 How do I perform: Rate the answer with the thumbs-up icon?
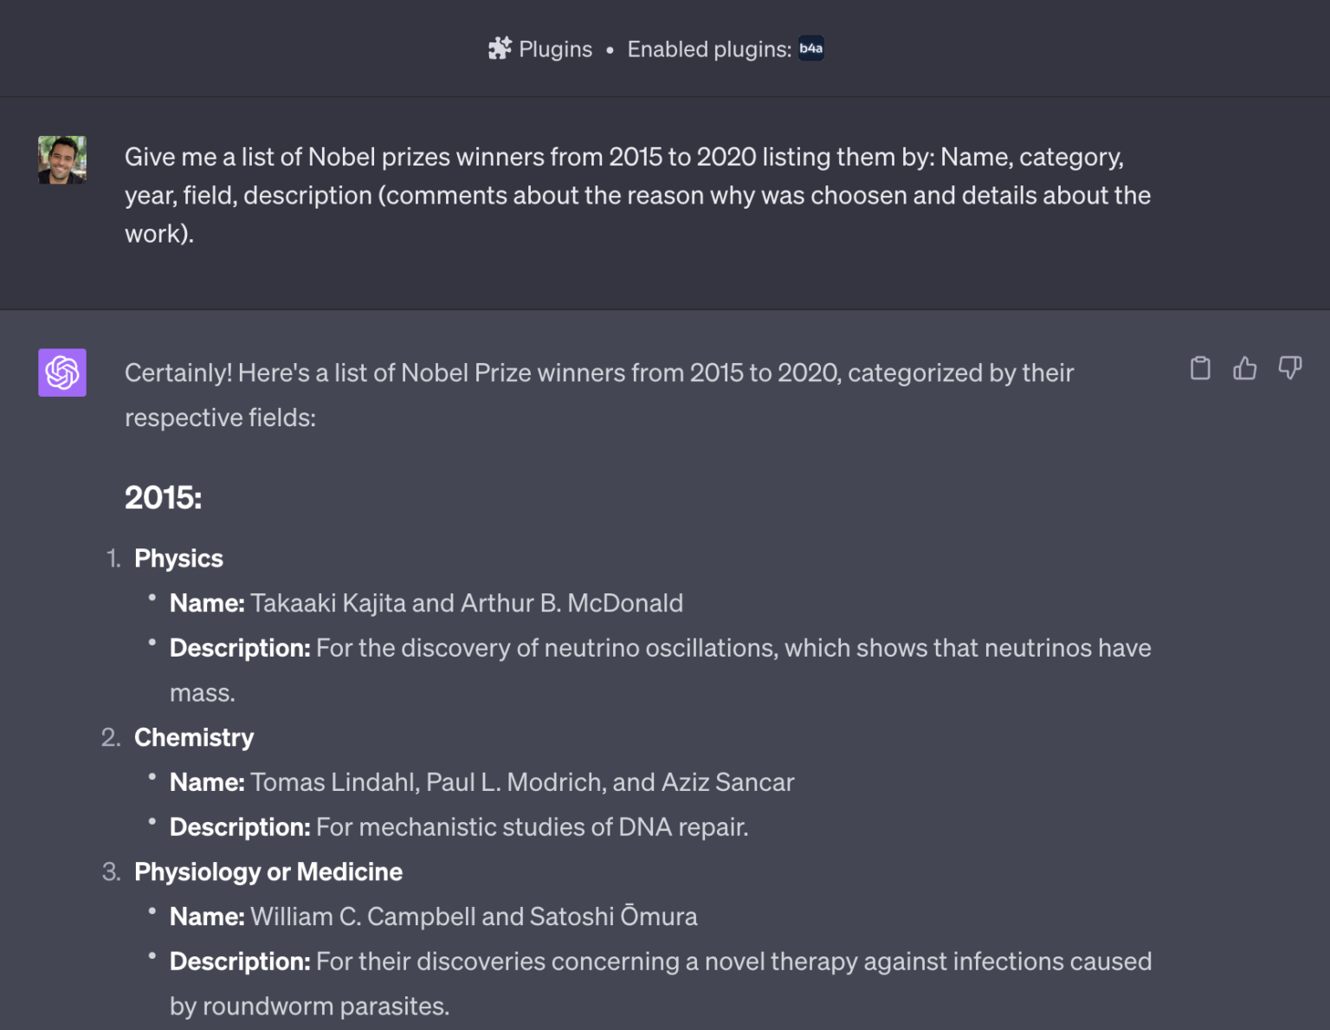point(1245,368)
